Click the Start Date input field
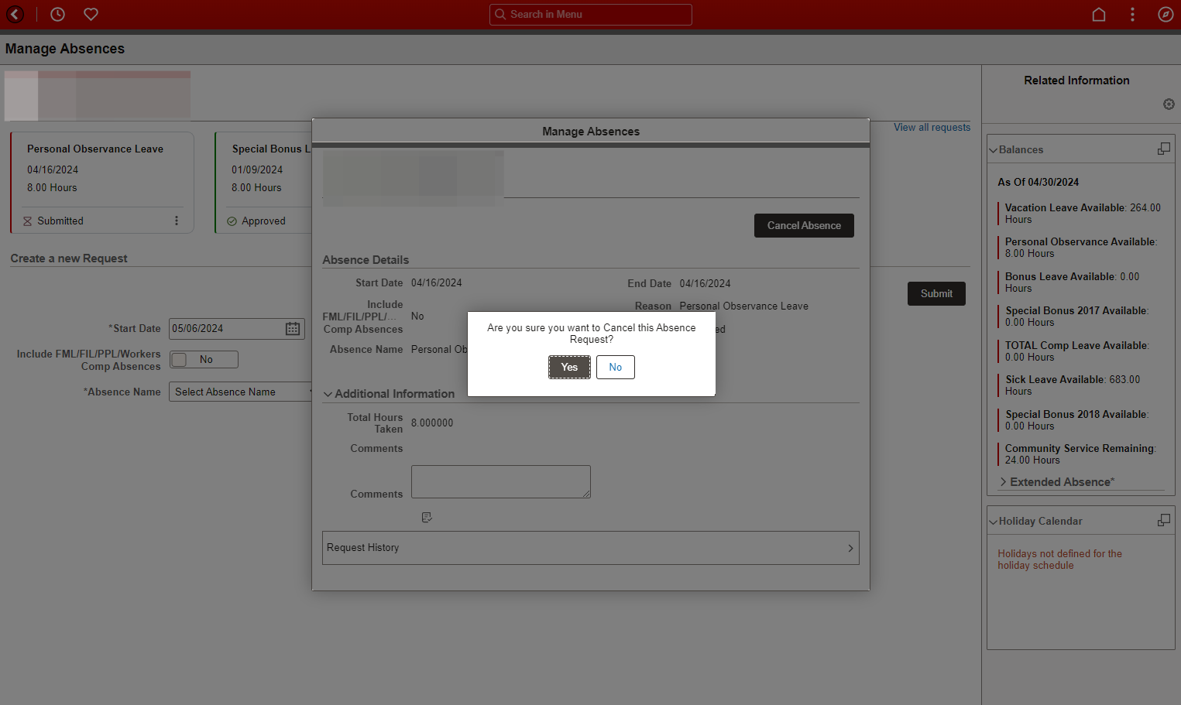This screenshot has height=705, width=1181. (236, 329)
